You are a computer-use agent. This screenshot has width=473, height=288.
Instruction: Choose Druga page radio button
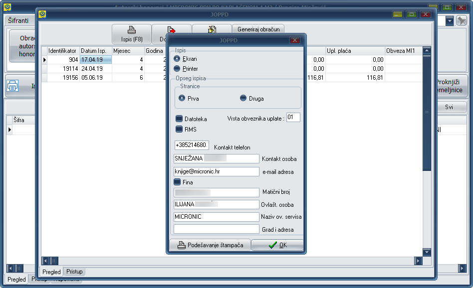[243, 98]
